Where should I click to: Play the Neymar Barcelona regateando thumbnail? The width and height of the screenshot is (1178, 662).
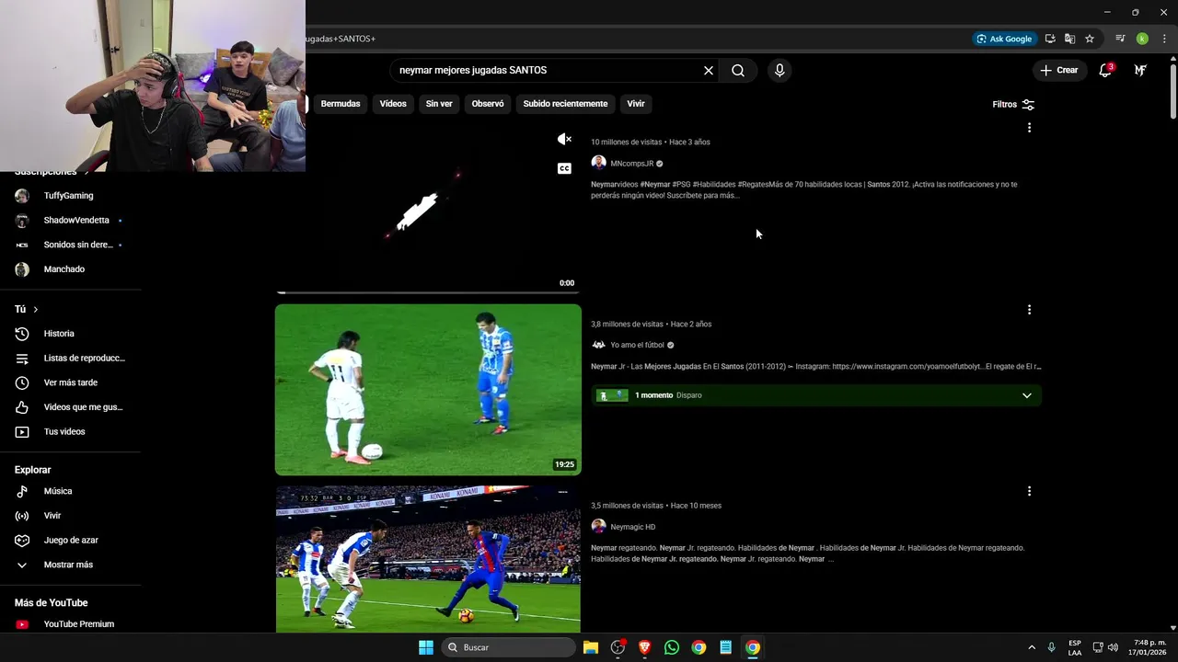point(428,559)
